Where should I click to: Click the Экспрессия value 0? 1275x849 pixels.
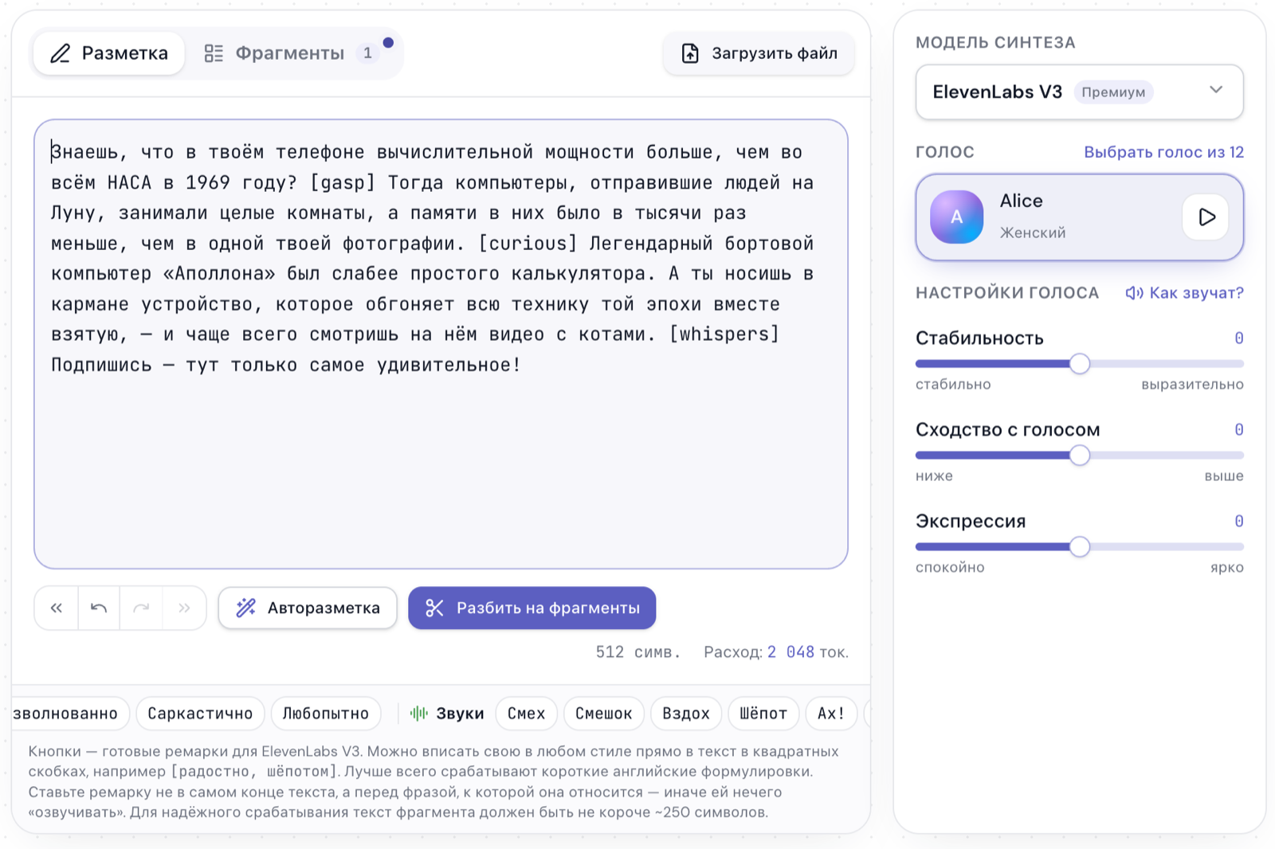point(1239,522)
